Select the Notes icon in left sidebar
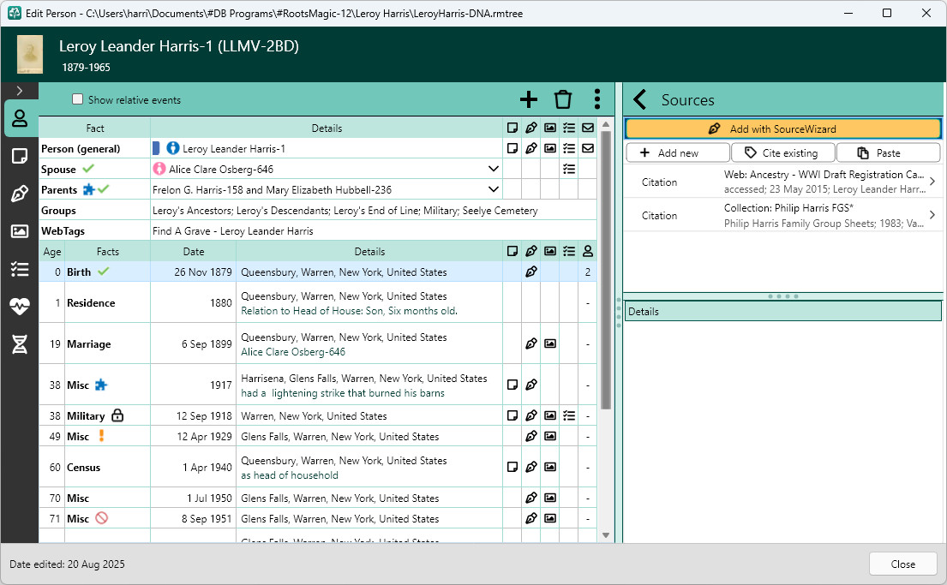Viewport: 947px width, 585px height. coord(20,157)
